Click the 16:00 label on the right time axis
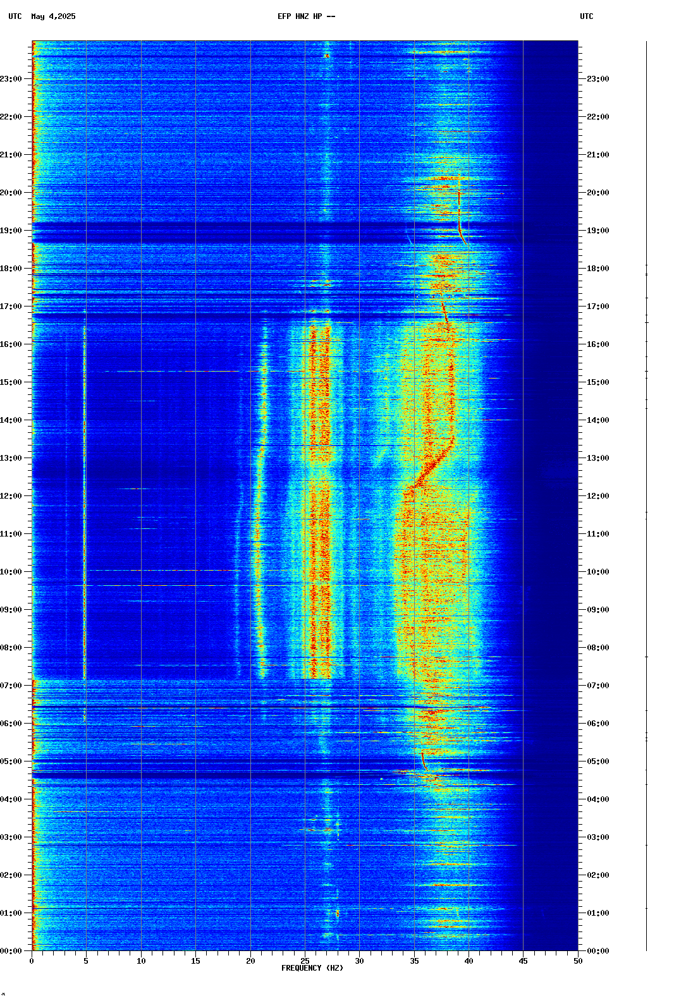 [598, 344]
